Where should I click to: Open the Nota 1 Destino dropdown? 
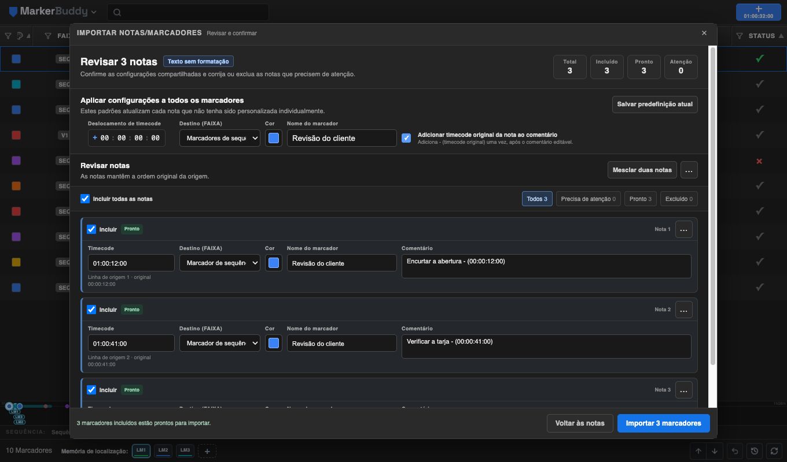pos(220,263)
